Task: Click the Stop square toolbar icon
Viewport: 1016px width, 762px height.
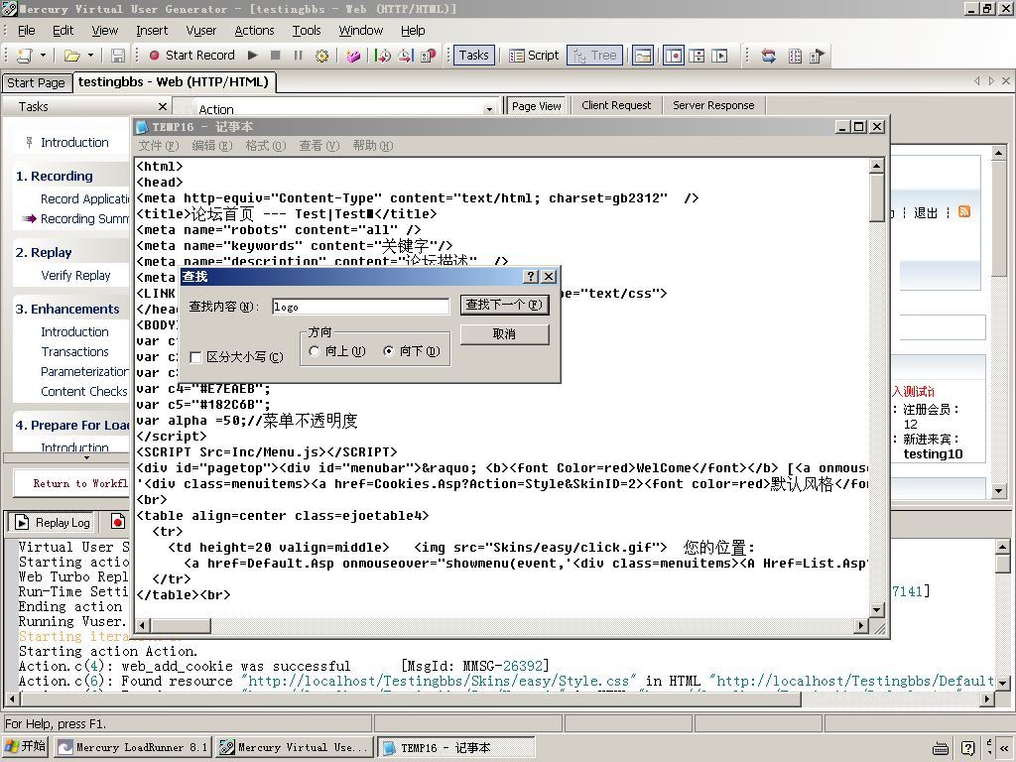Action: pos(276,56)
